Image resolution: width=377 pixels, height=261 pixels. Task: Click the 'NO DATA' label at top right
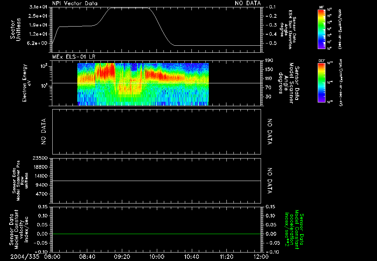pyautogui.click(x=248, y=3)
